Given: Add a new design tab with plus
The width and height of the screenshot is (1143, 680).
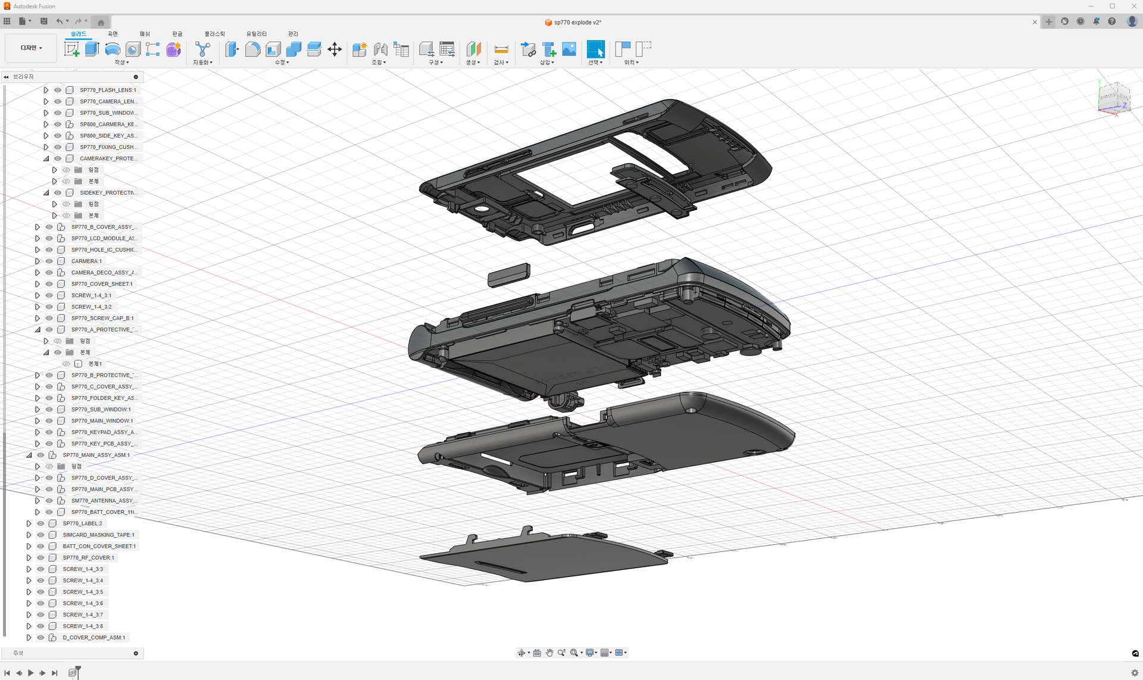Looking at the screenshot, I should point(1049,22).
